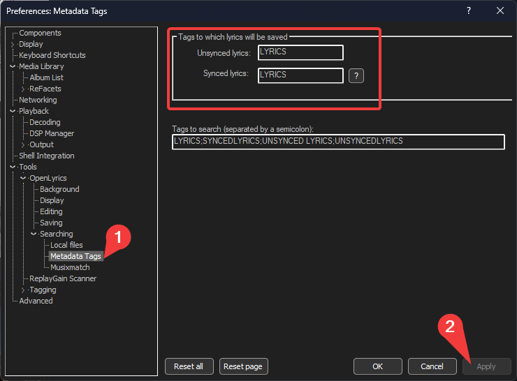Open the DSP Manager page
This screenshot has width=517, height=381.
(52, 133)
